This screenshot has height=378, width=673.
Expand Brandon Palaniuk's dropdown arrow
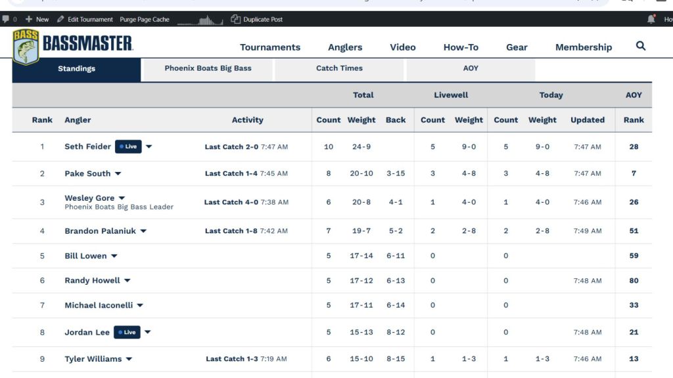tap(143, 231)
